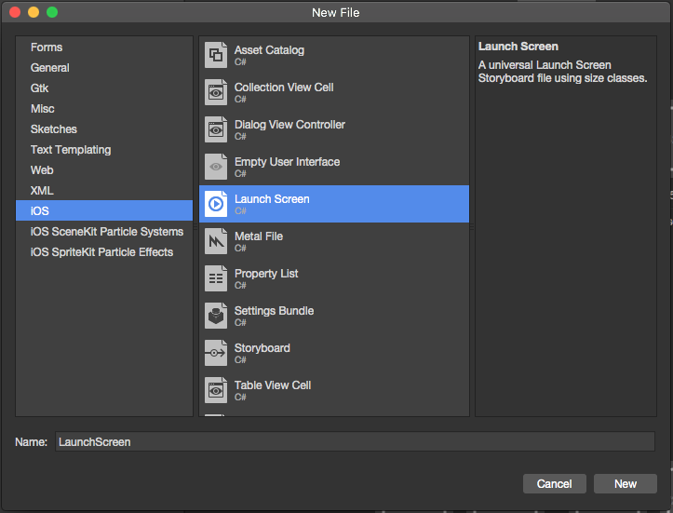This screenshot has height=513, width=673.
Task: Pick the Storyboard template icon
Action: pos(216,353)
